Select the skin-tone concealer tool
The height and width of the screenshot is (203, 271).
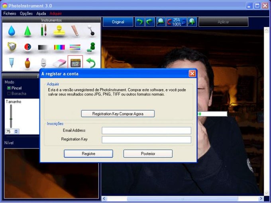point(75,31)
